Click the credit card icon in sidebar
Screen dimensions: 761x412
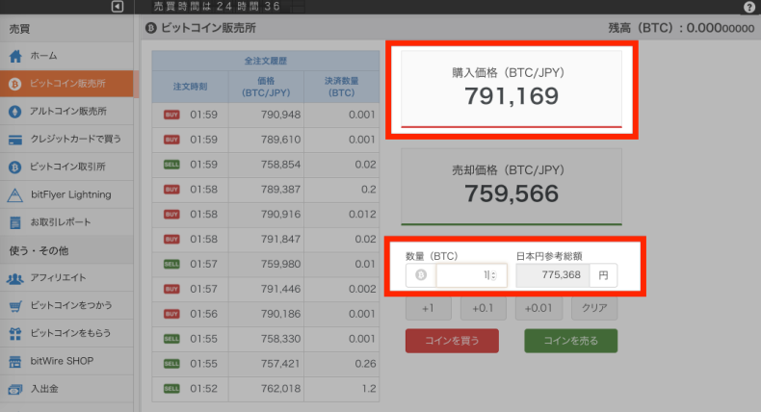coord(15,140)
